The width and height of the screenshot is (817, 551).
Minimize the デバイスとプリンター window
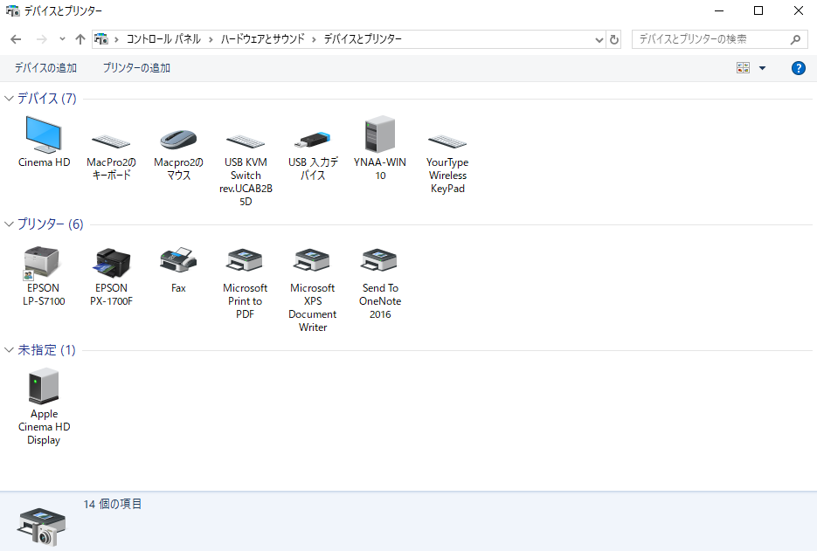point(719,10)
